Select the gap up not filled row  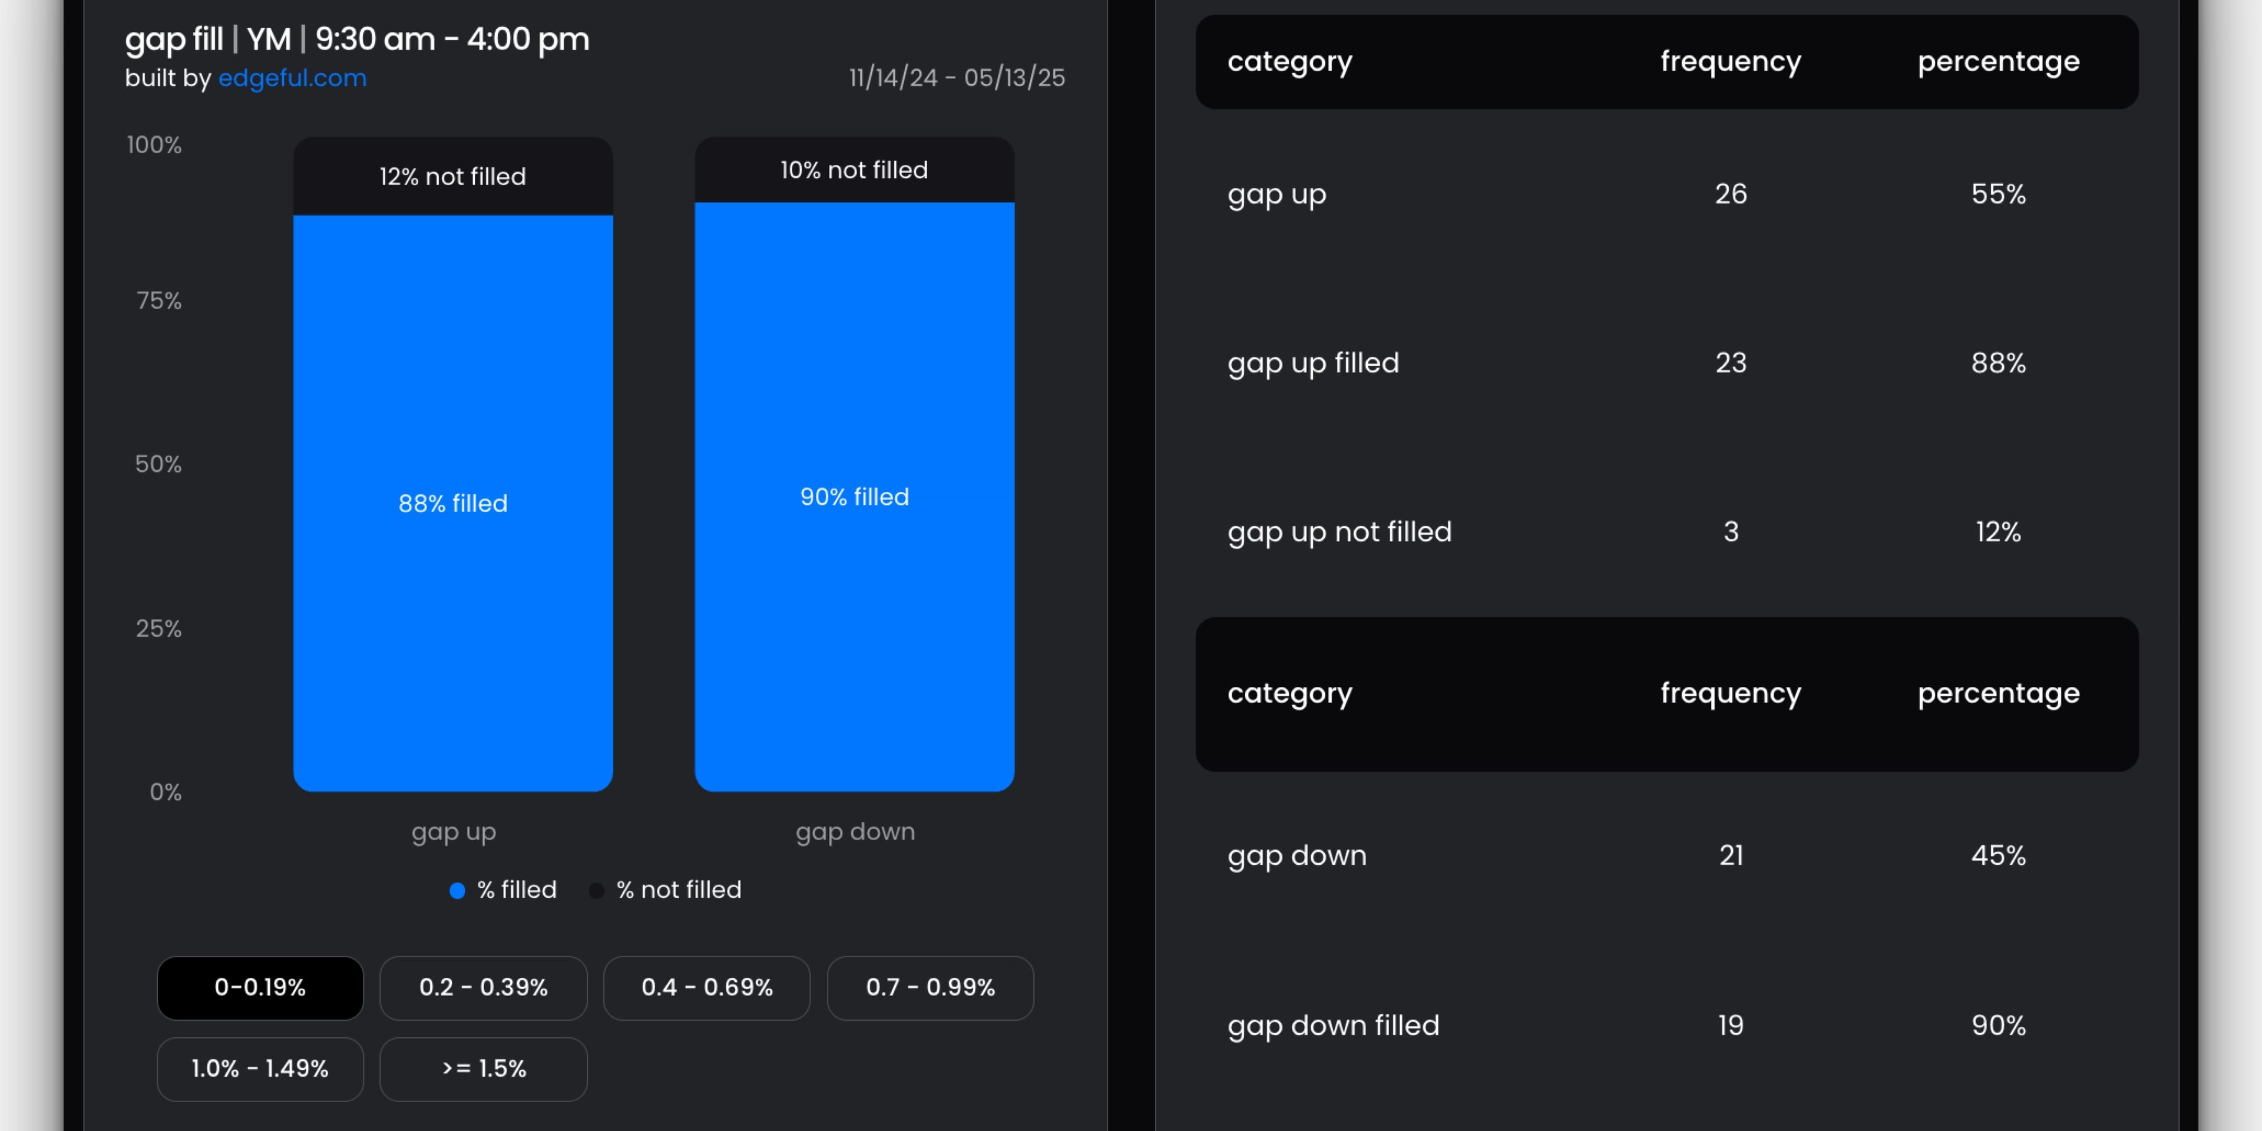[x=1666, y=531]
